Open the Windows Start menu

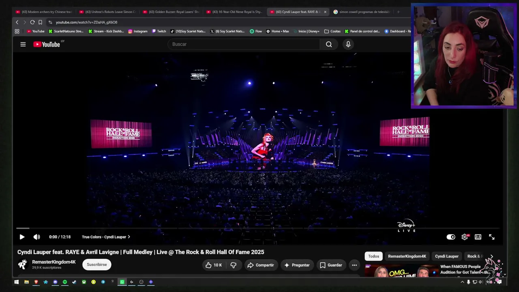[x=17, y=282]
